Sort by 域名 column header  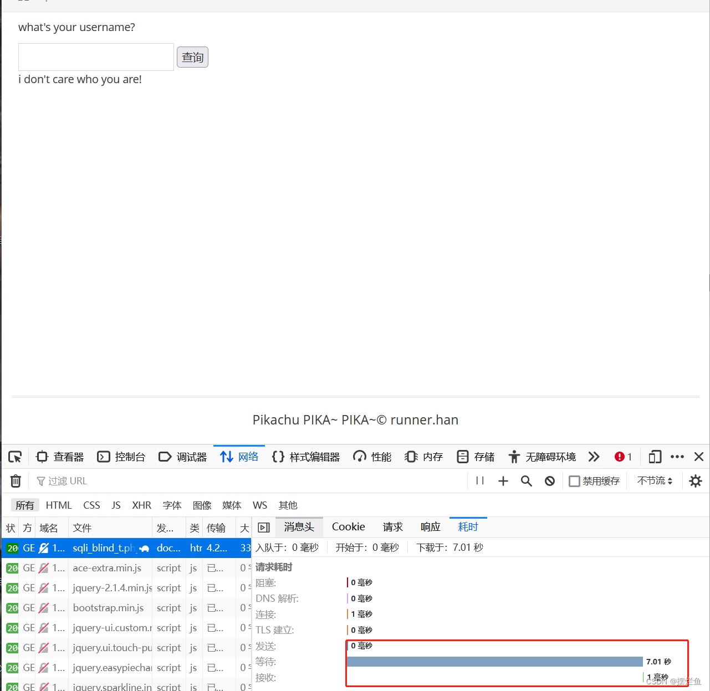[52, 528]
